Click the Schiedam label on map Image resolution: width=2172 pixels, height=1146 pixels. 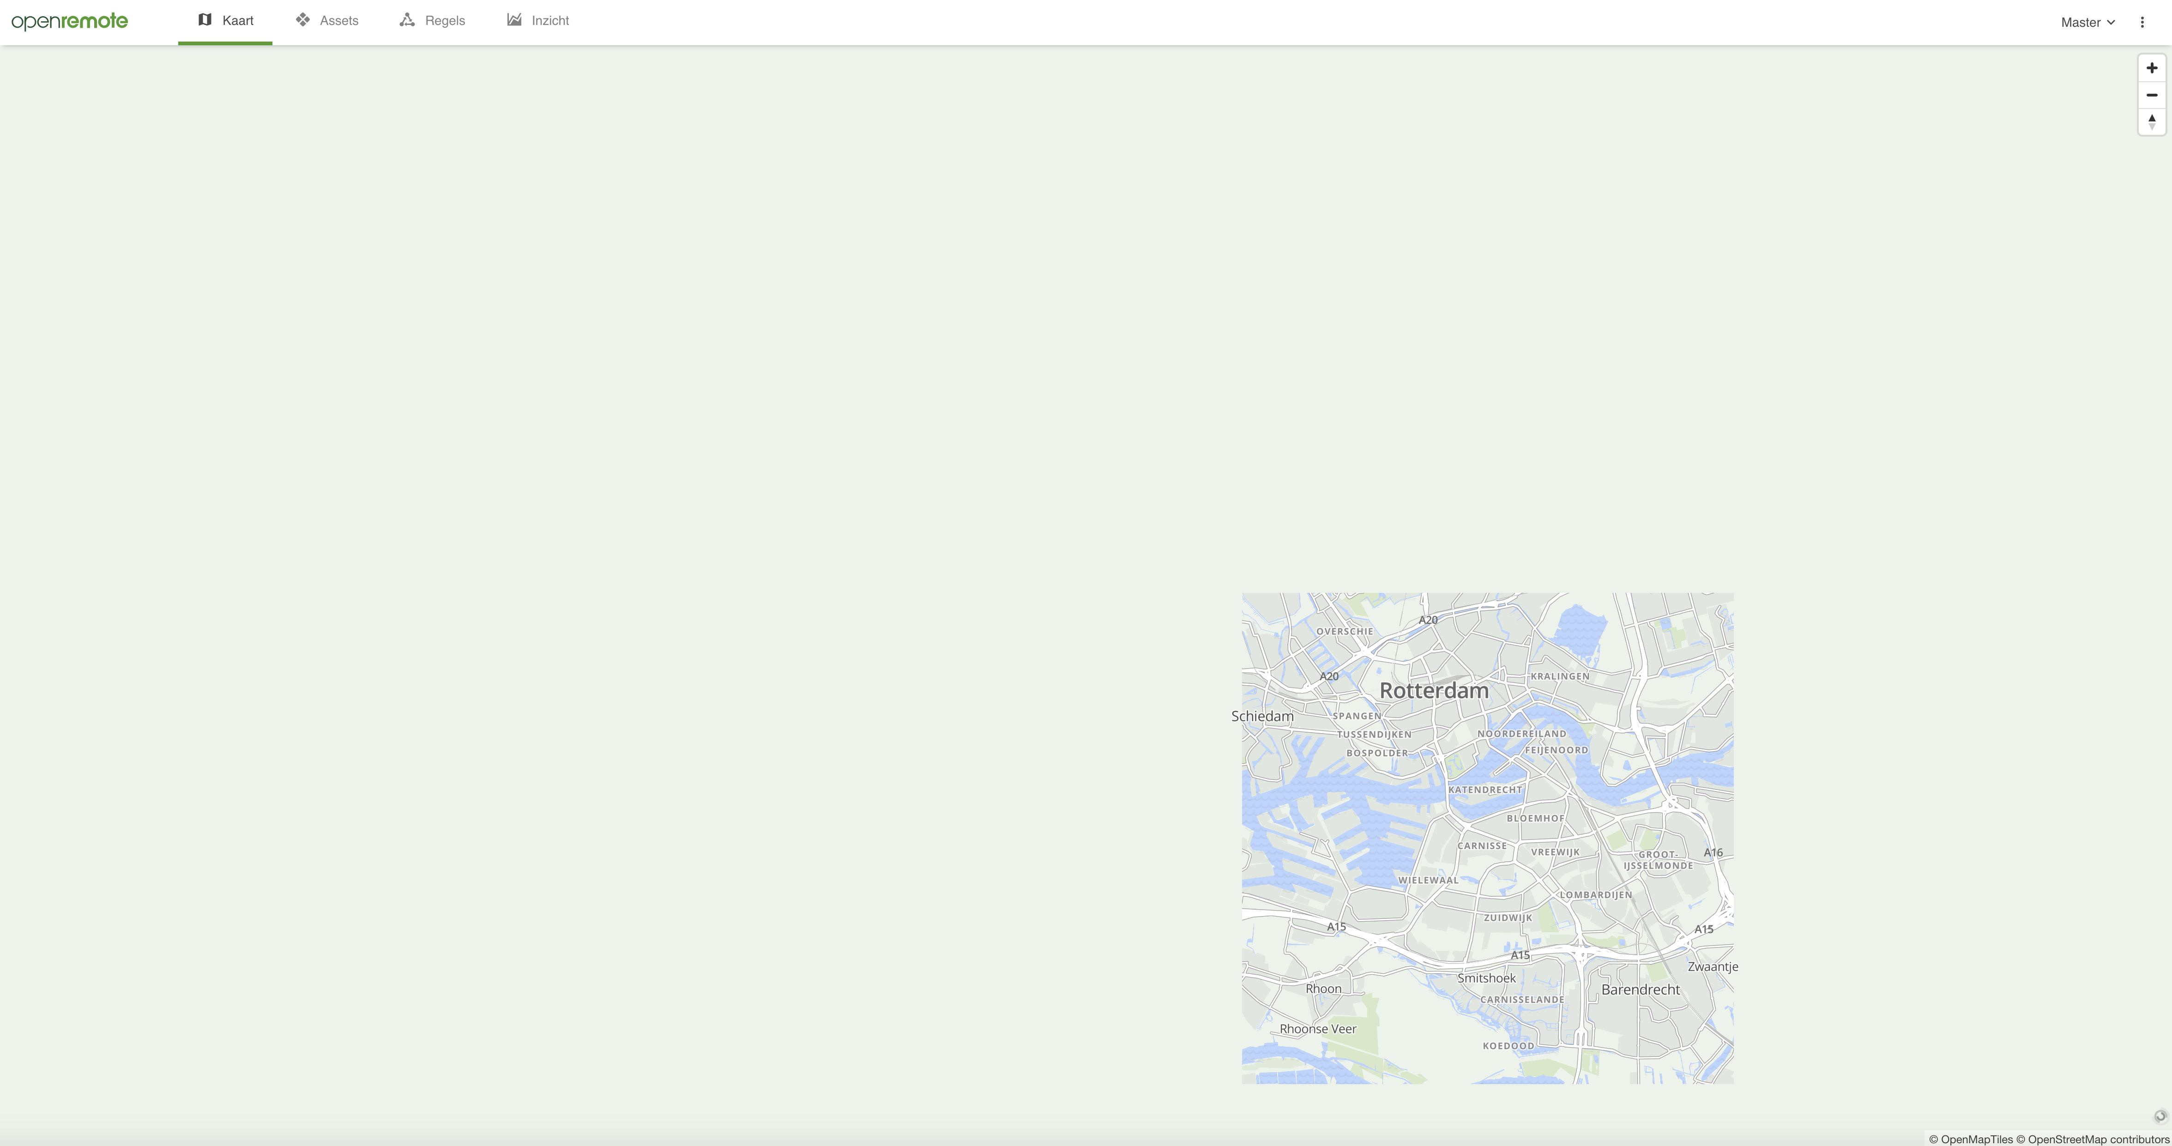pyautogui.click(x=1262, y=716)
